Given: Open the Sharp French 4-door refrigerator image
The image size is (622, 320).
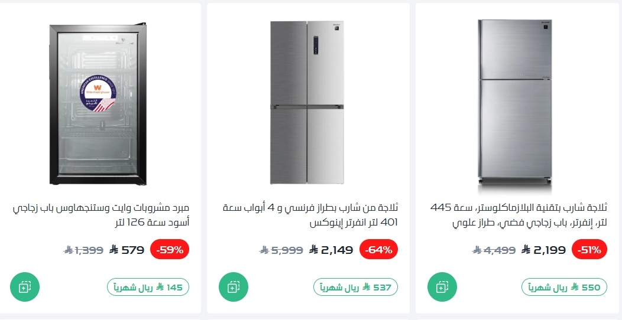Looking at the screenshot, I should [308, 102].
